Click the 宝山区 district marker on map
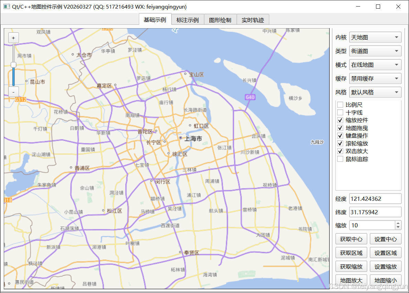 pos(185,74)
